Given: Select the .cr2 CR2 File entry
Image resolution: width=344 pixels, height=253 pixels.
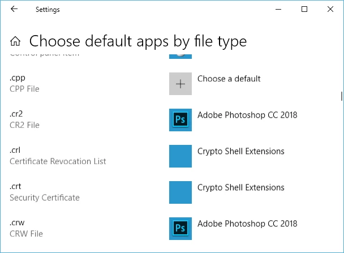Looking at the screenshot, I should coord(24,119).
